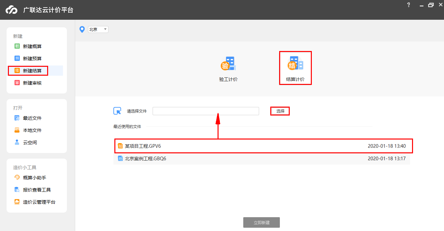
Task: Click the red 新建审核 icon
Action: (17, 83)
